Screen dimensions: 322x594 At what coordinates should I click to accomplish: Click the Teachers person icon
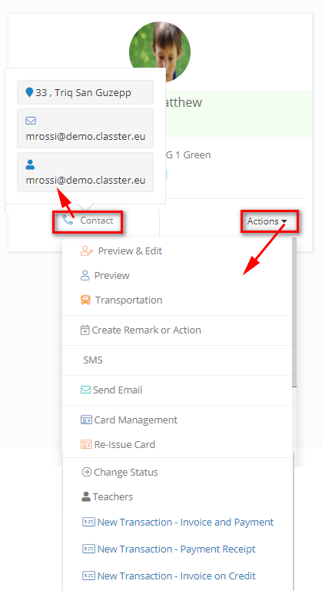click(86, 496)
